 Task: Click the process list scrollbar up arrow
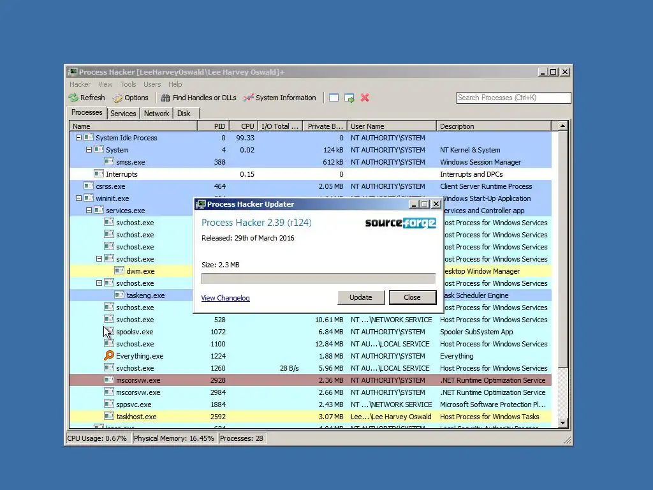562,126
